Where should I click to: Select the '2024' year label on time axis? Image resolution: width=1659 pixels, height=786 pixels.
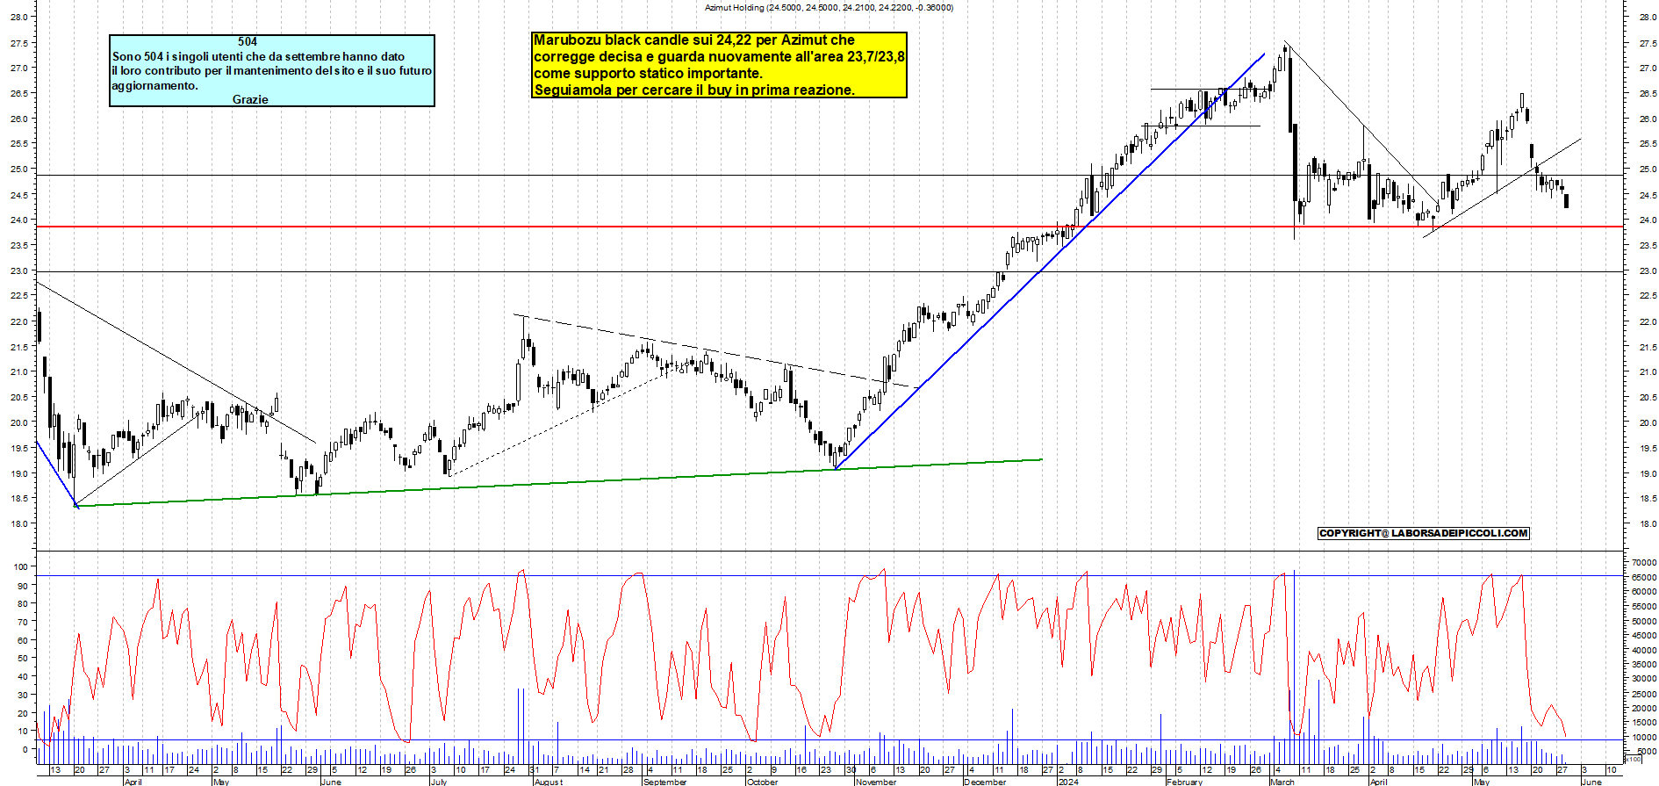[x=1068, y=782]
